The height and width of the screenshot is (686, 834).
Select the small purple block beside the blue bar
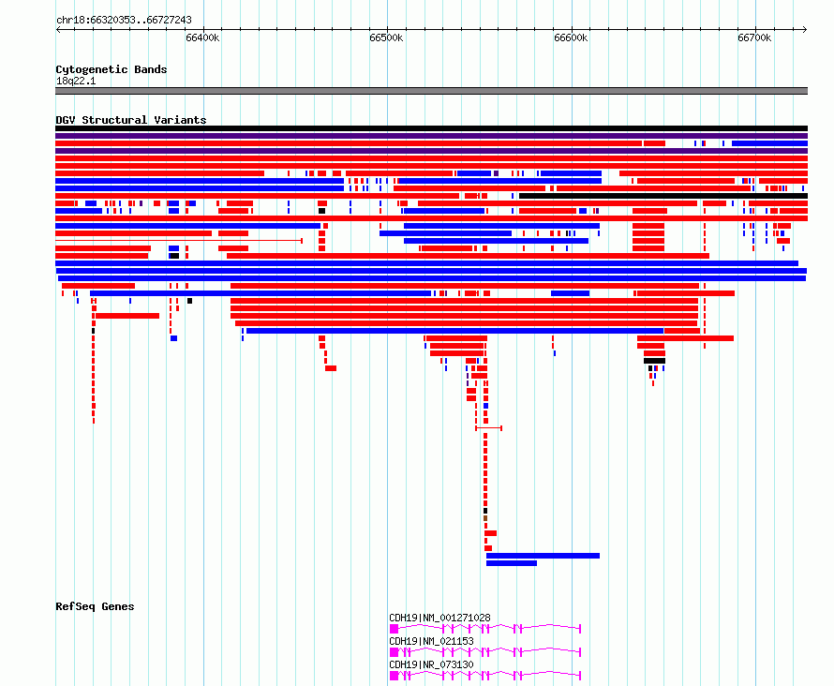pos(496,173)
